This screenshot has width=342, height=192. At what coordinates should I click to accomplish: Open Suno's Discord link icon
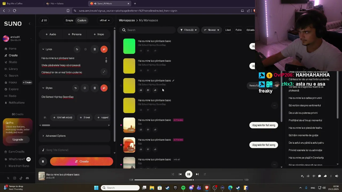pyautogui.click(x=27, y=178)
